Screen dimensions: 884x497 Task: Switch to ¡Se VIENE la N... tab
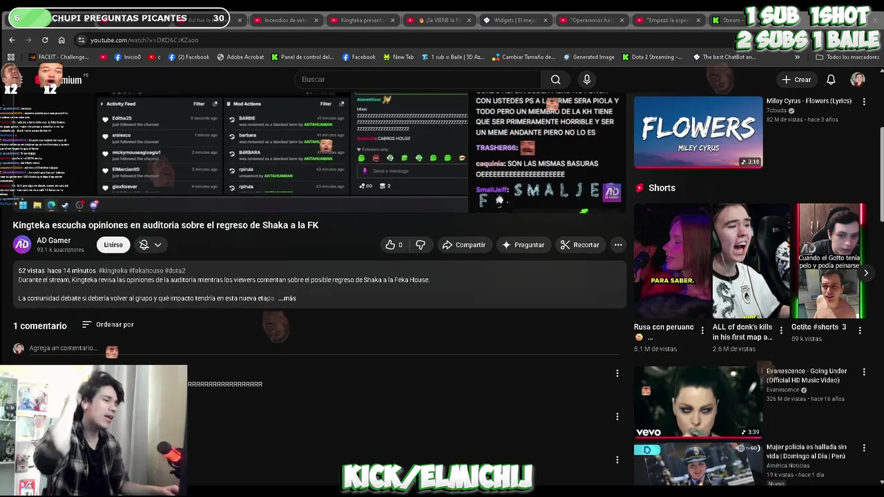point(439,20)
